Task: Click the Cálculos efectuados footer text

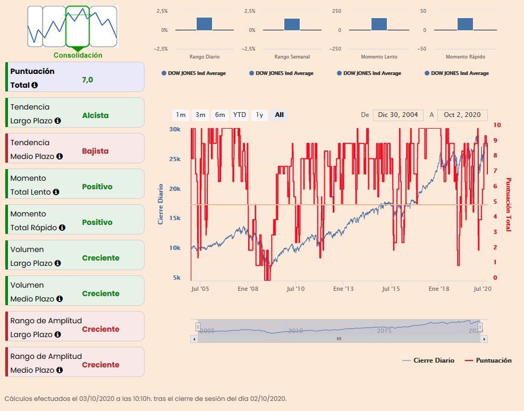Action: (146, 399)
